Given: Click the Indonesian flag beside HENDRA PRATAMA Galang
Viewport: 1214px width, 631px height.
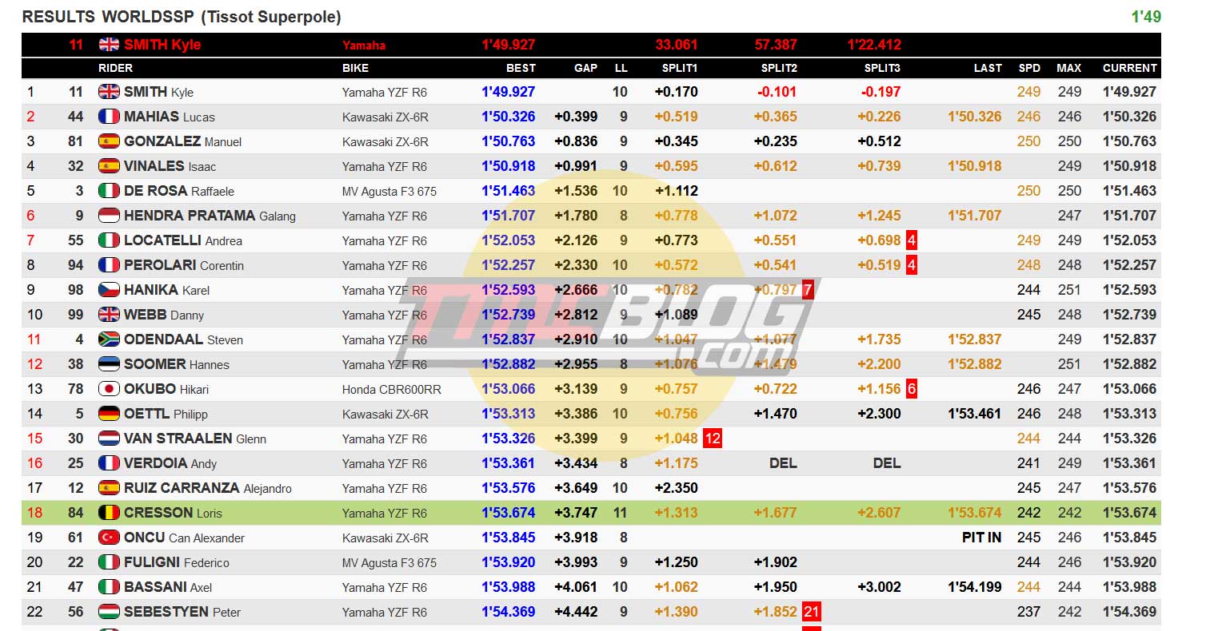Looking at the screenshot, I should pyautogui.click(x=109, y=216).
